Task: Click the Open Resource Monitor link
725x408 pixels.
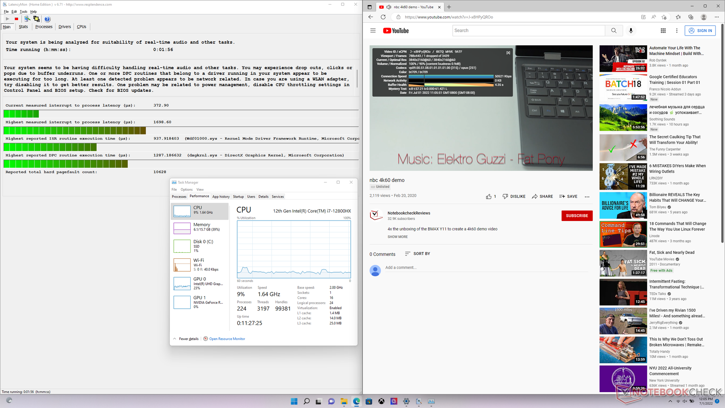Action: tap(227, 339)
